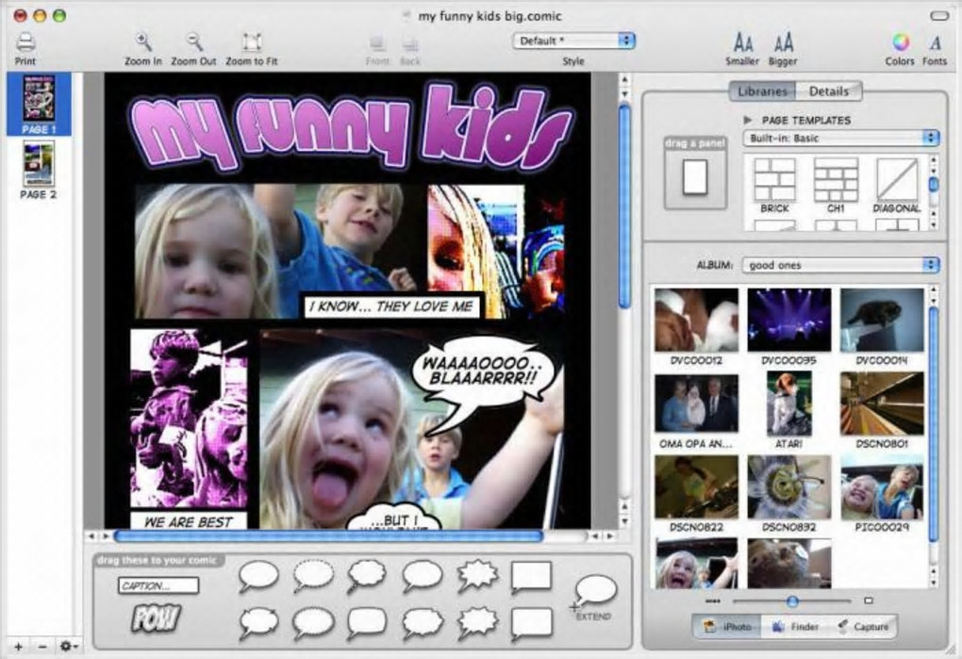The image size is (962, 659).
Task: Select the Finder source tab
Action: click(x=795, y=627)
